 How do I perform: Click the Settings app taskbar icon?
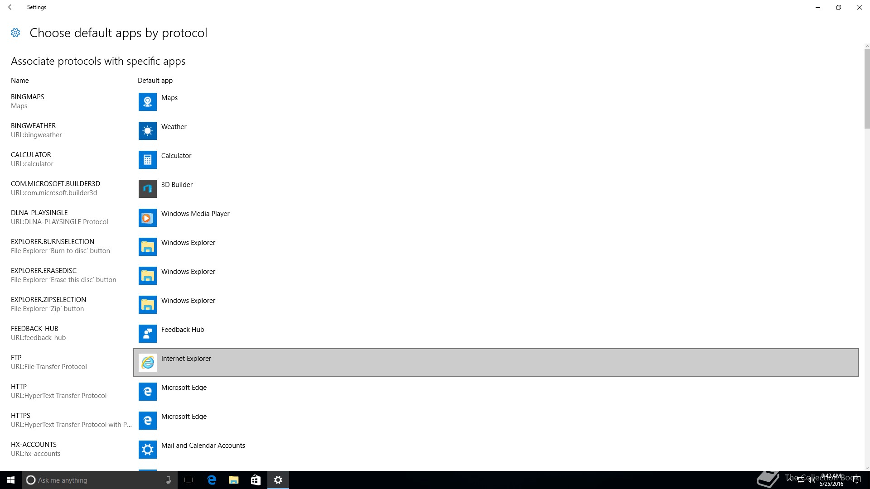coord(278,480)
